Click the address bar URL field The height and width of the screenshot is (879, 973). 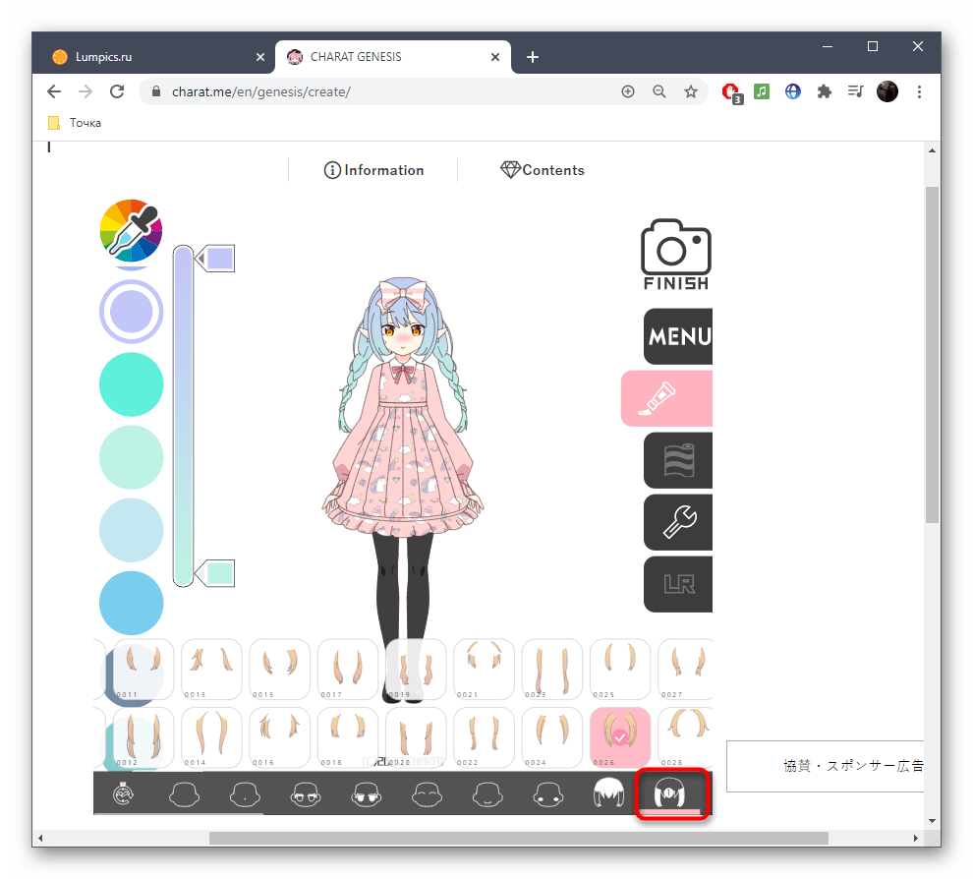tap(383, 91)
